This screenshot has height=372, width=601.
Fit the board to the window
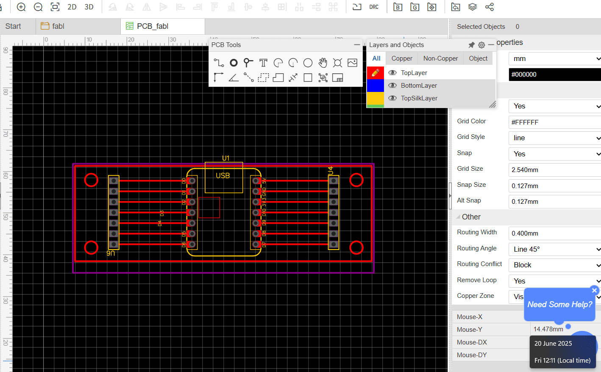[x=55, y=7]
